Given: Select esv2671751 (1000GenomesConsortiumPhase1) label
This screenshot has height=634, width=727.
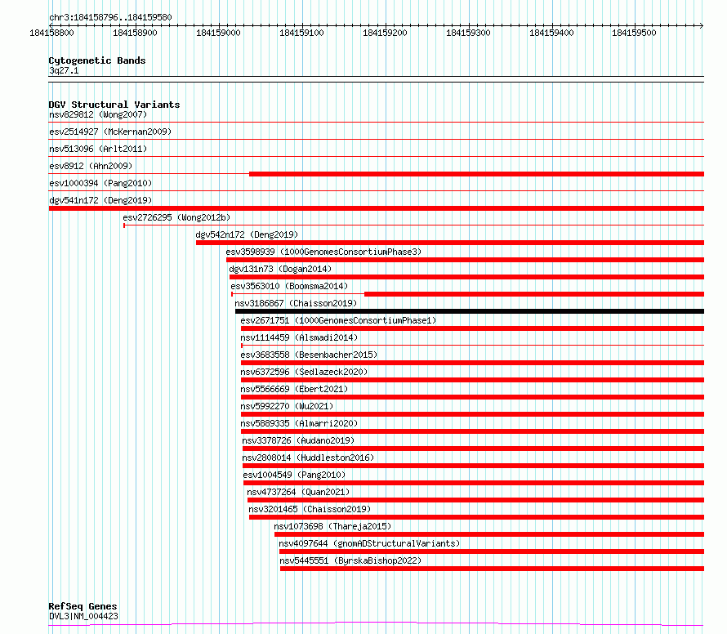Looking at the screenshot, I should click(338, 320).
